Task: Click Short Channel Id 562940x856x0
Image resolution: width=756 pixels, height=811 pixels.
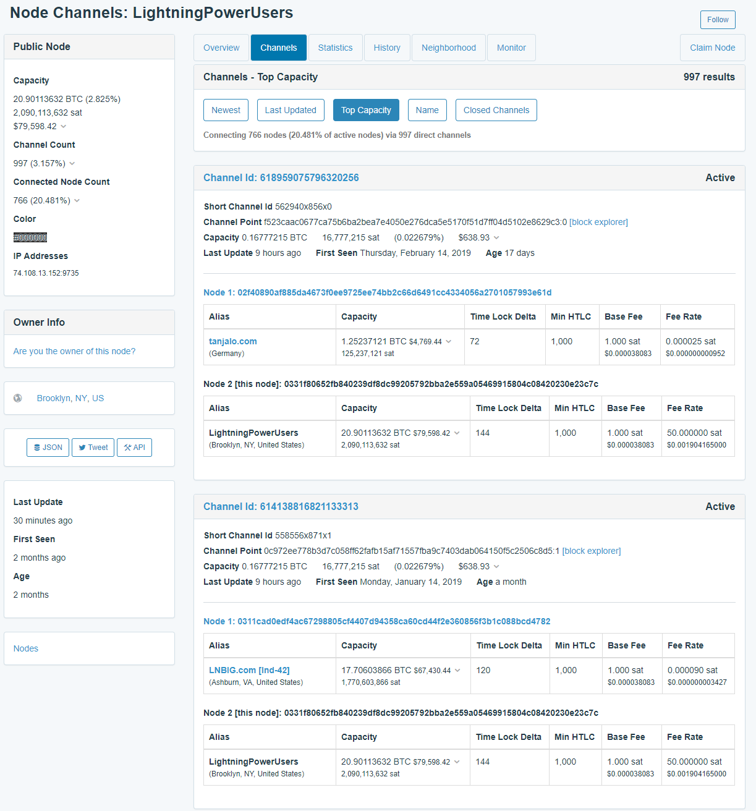Action: click(304, 206)
